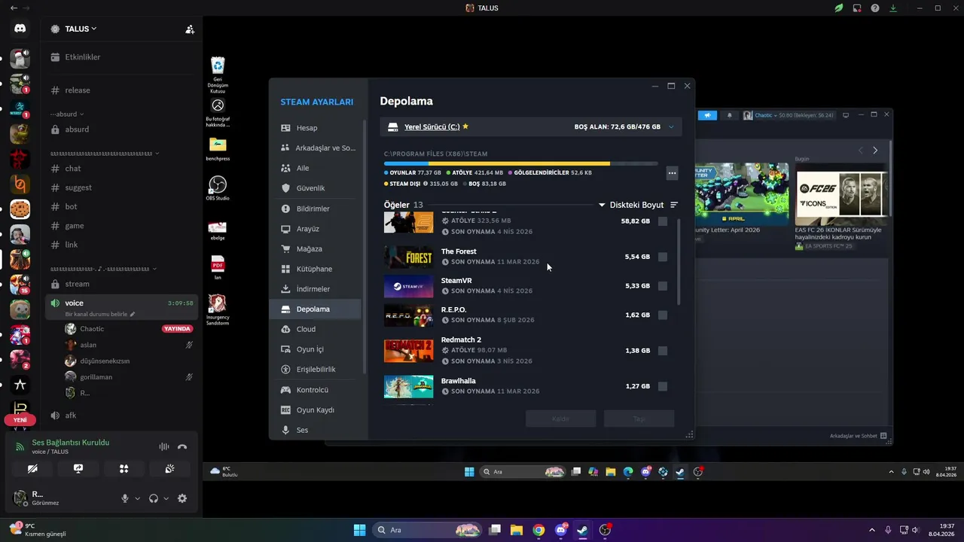Open Discord user settings gear
Screen dimensions: 964x542
click(x=182, y=498)
